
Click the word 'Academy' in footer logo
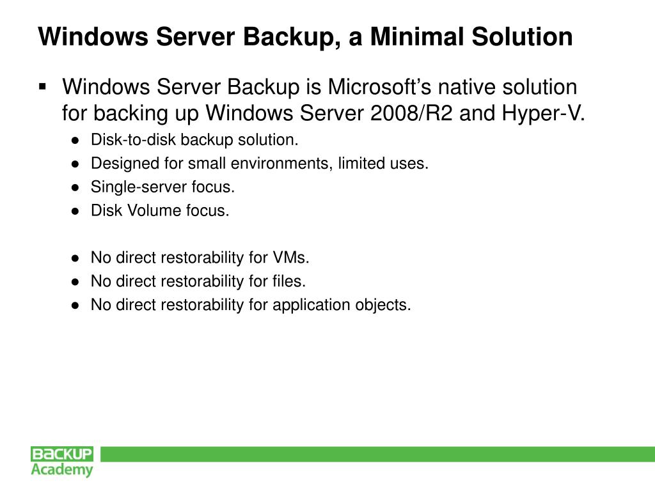[62, 469]
